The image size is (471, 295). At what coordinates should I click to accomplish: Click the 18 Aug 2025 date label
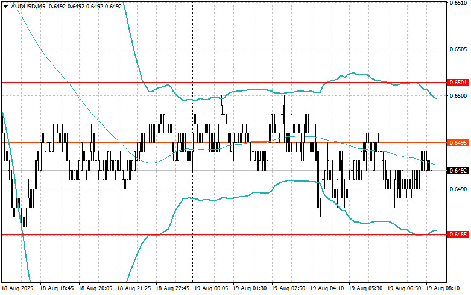[17, 288]
